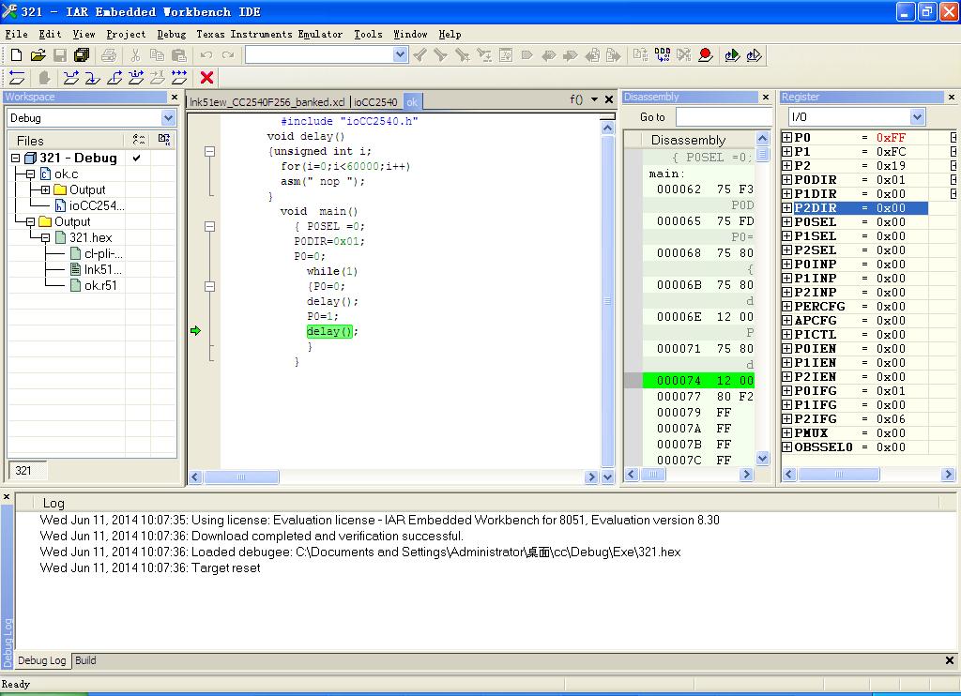961x696 pixels.
Task: Switch to the ioCC2540 editor tab
Action: tap(375, 102)
